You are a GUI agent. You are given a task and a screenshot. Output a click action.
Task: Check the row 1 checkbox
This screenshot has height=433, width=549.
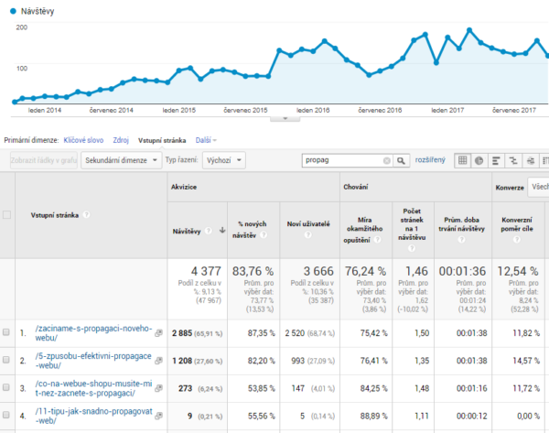coord(7,332)
